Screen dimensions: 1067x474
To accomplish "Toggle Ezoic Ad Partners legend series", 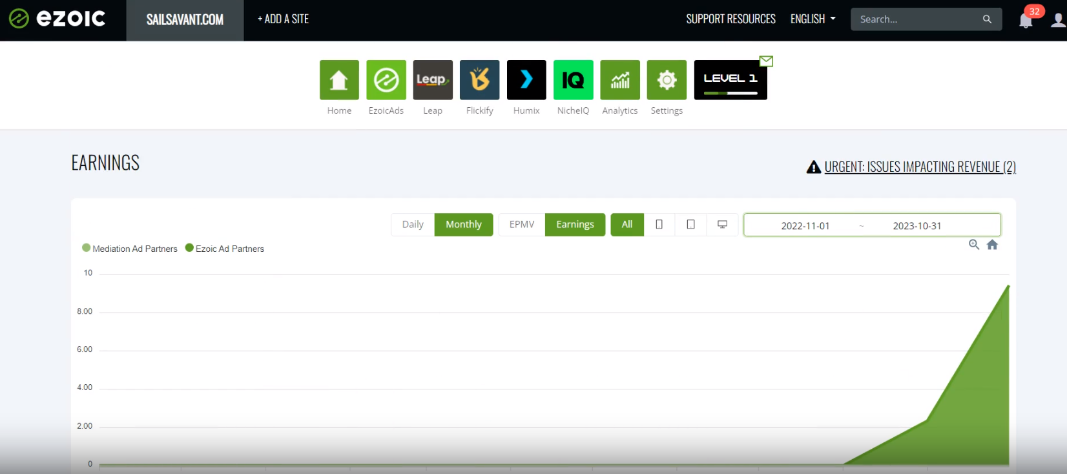I will pos(225,249).
